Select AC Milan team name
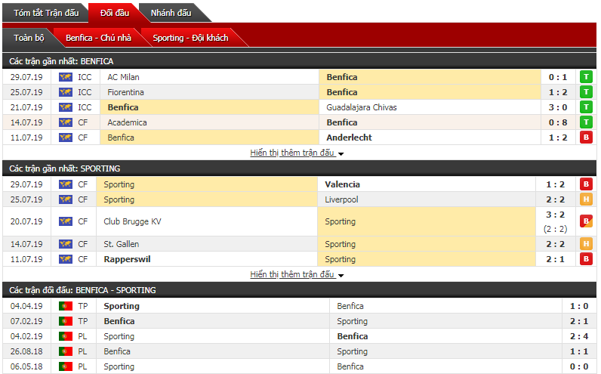Viewport: 601px width, 374px height. (x=123, y=77)
